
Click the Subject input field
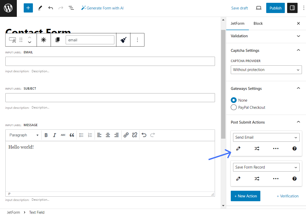tap(110, 98)
